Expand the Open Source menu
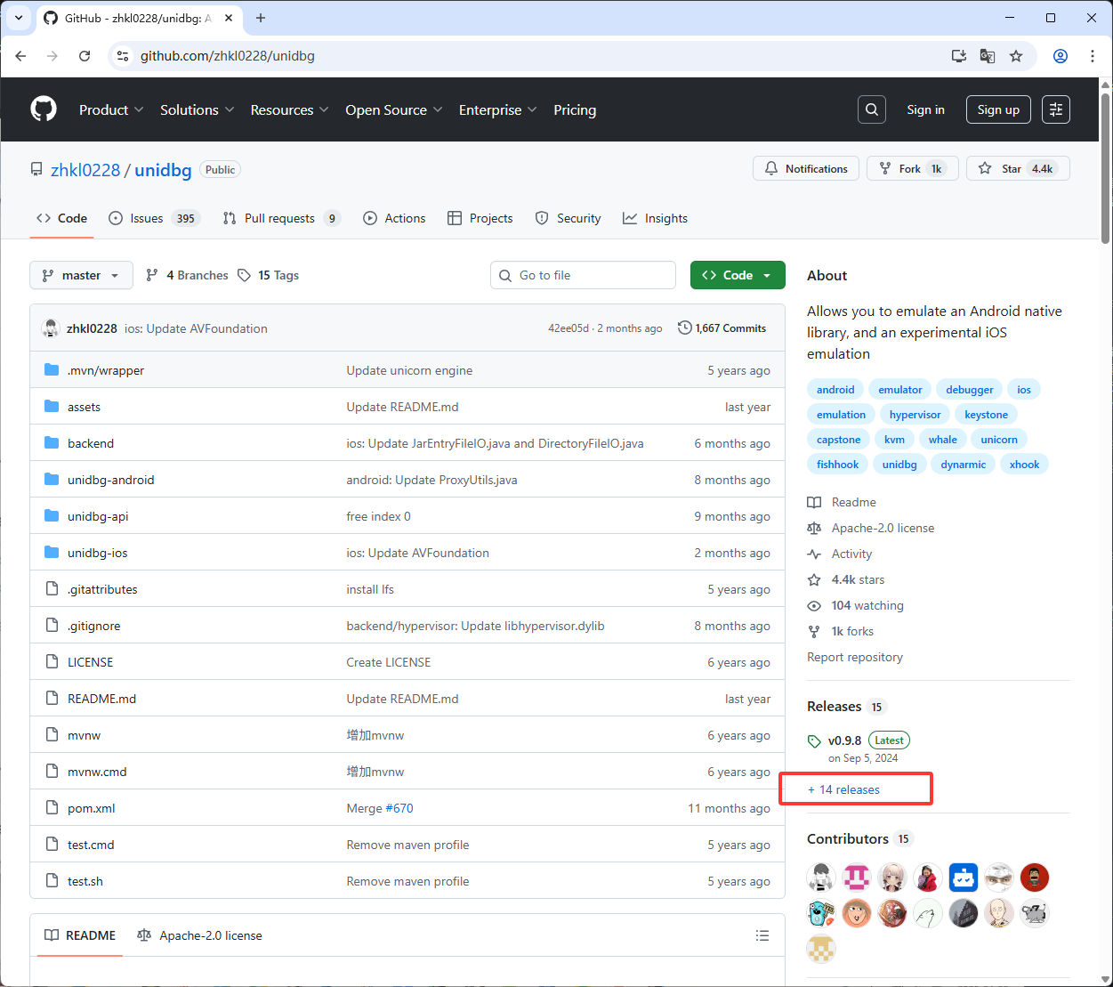This screenshot has width=1113, height=987. tap(393, 109)
